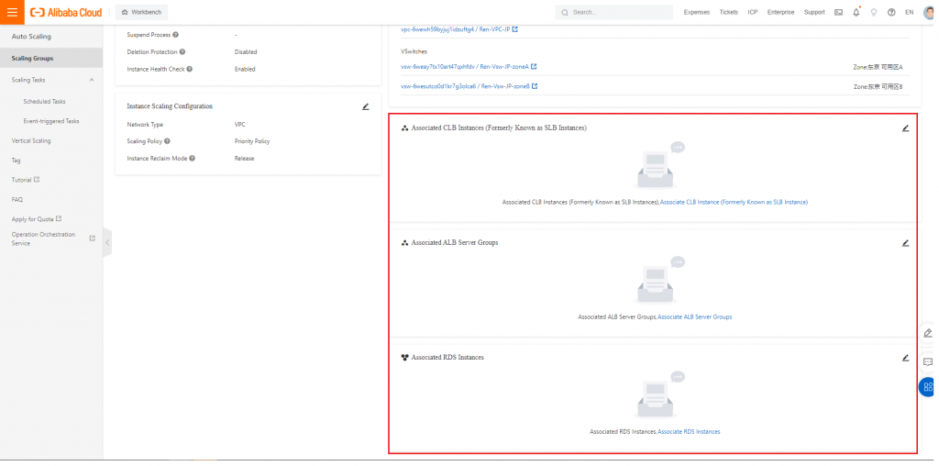Open the notifications bell
939x466 pixels.
[856, 12]
